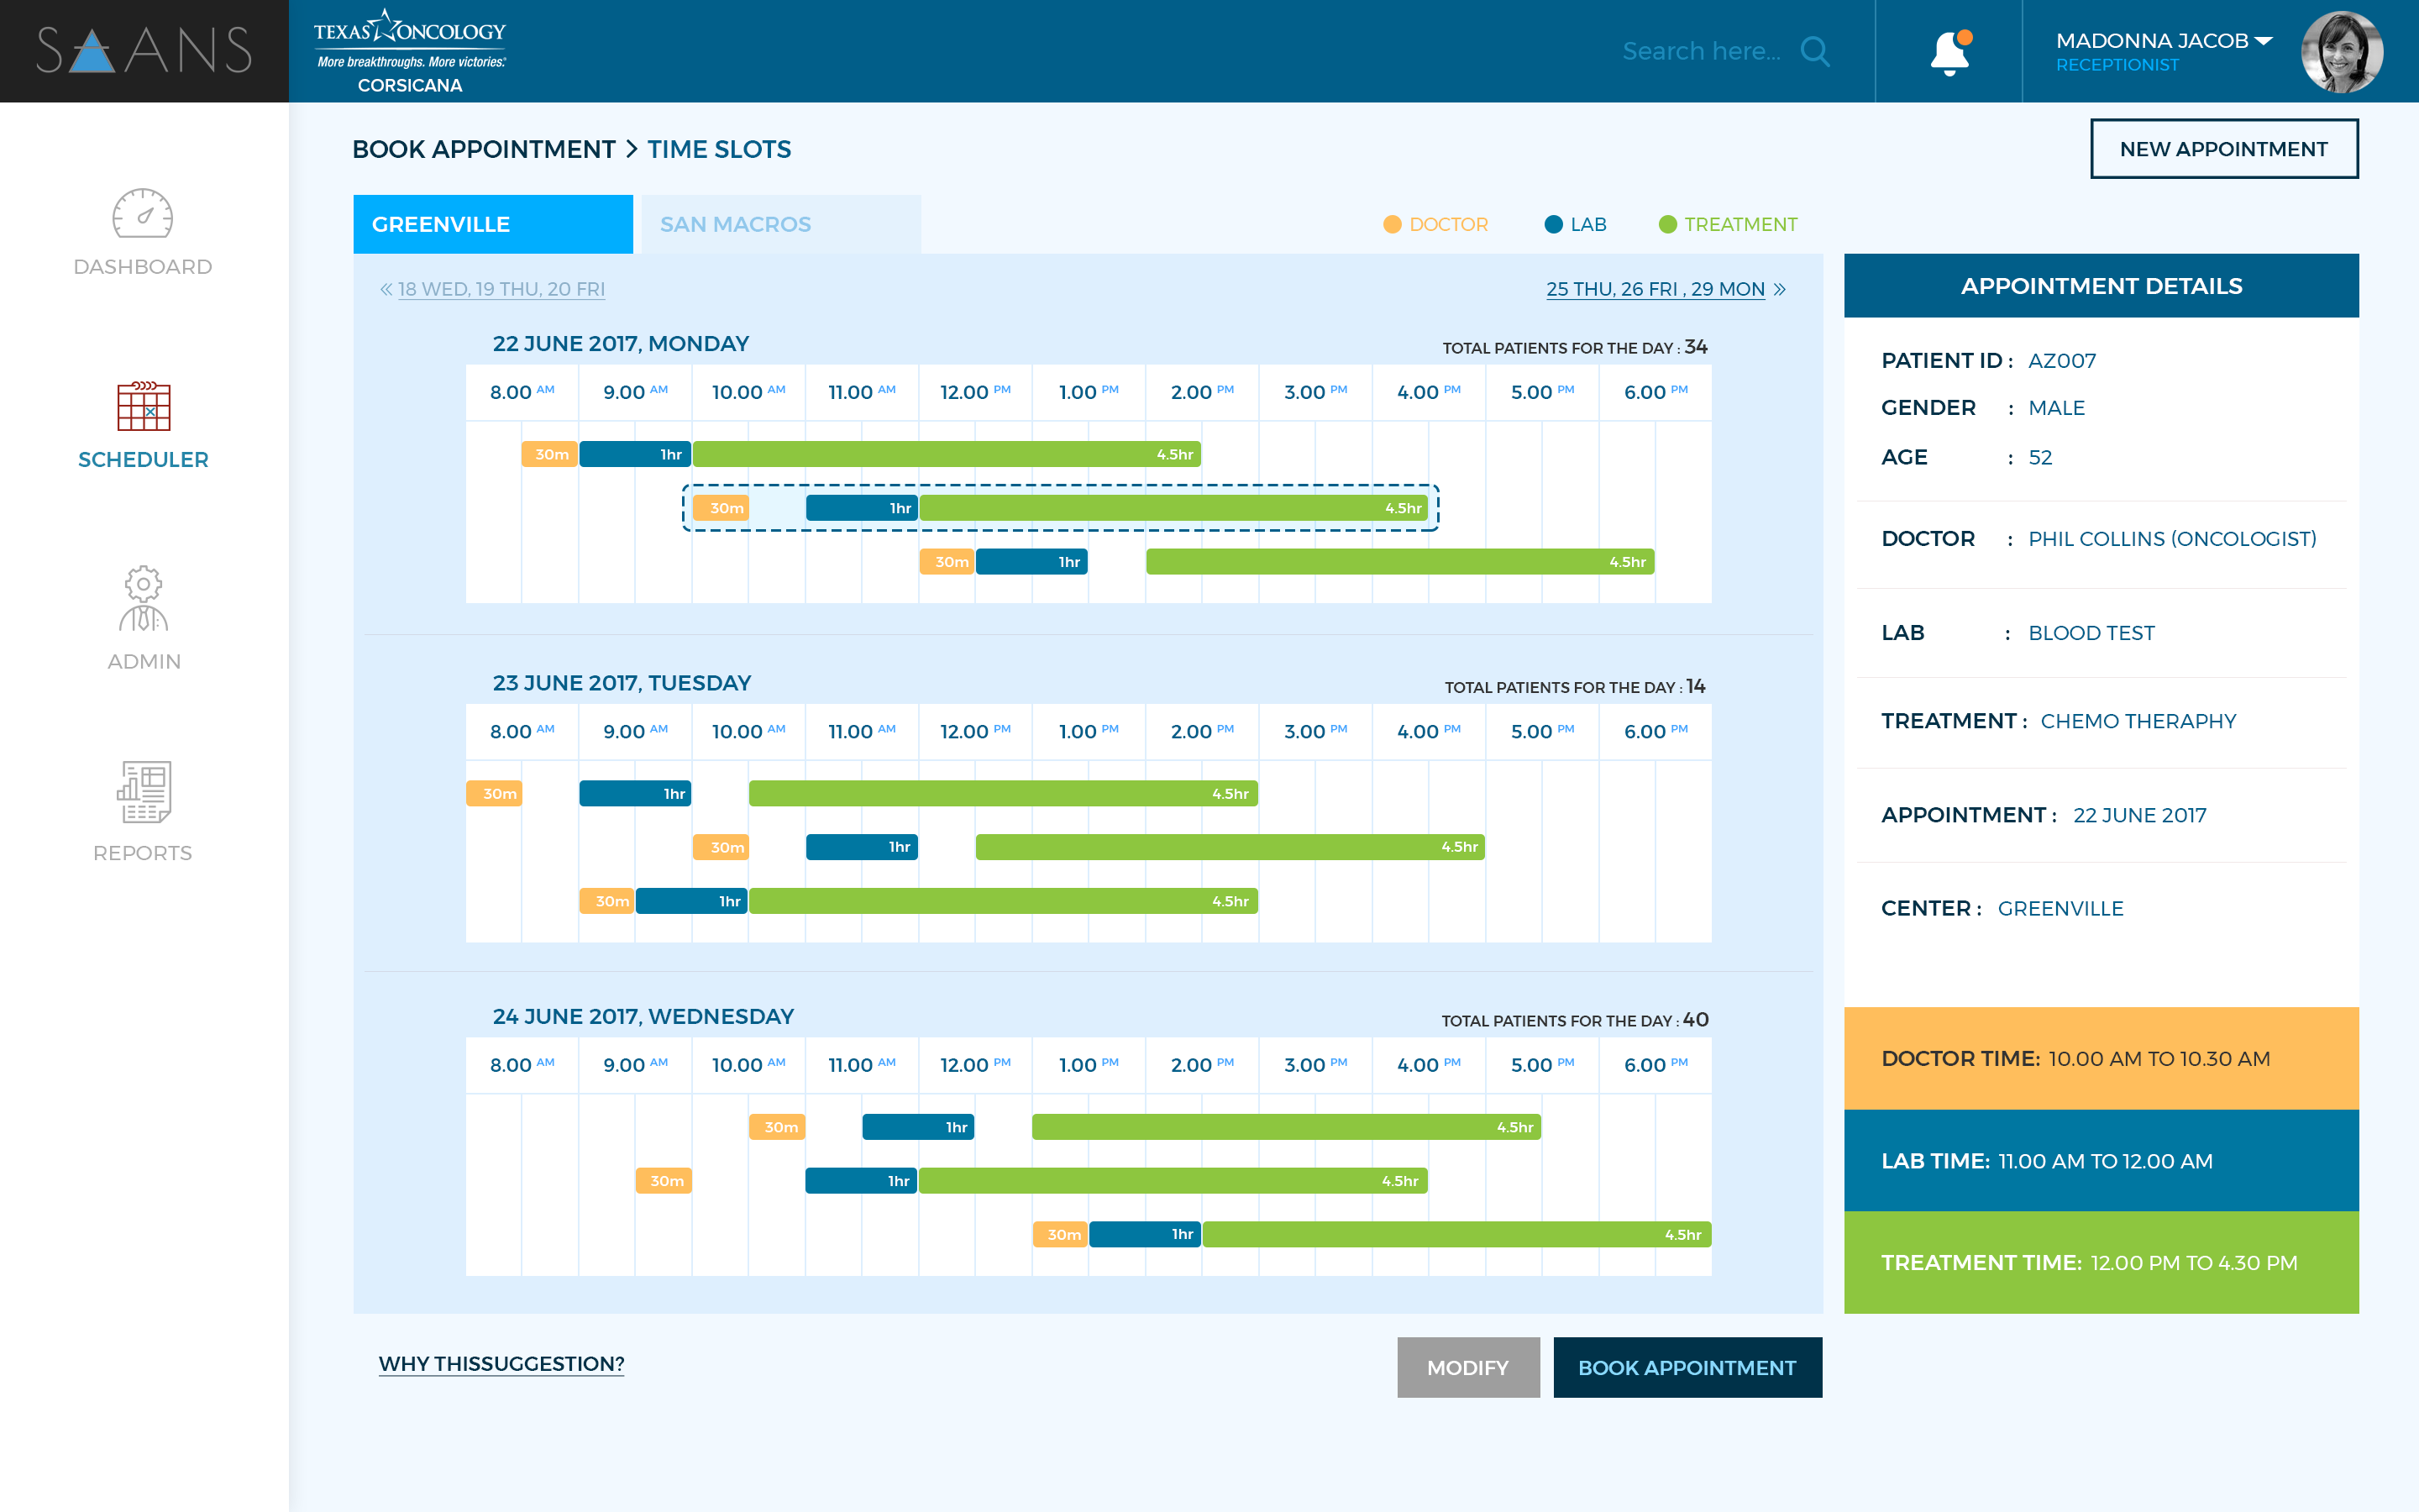
Task: Click the Modify button
Action: point(1467,1367)
